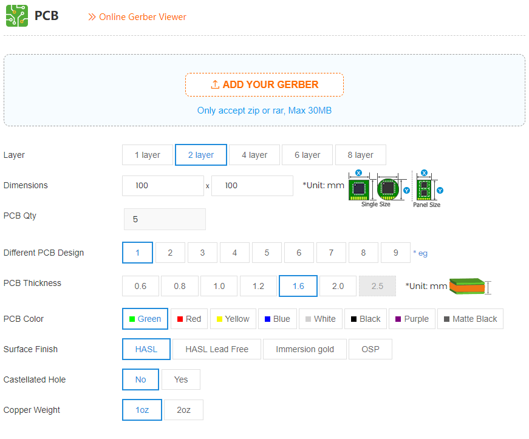
Task: Set PCB Thickness to 2.0
Action: (337, 286)
